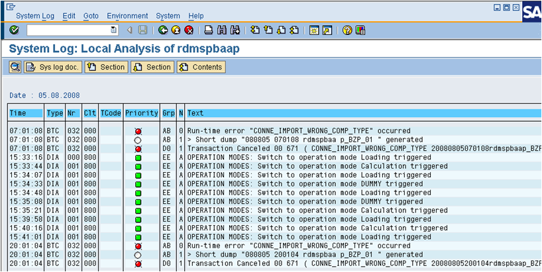This screenshot has width=542, height=272.
Task: Click the green Back arrow icon
Action: (x=163, y=30)
